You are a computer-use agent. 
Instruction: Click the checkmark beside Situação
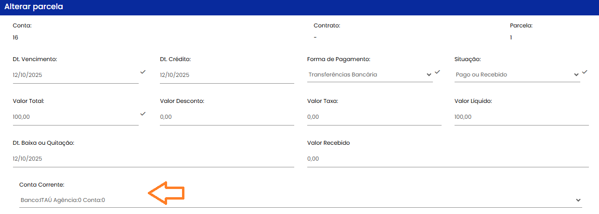[x=585, y=72]
